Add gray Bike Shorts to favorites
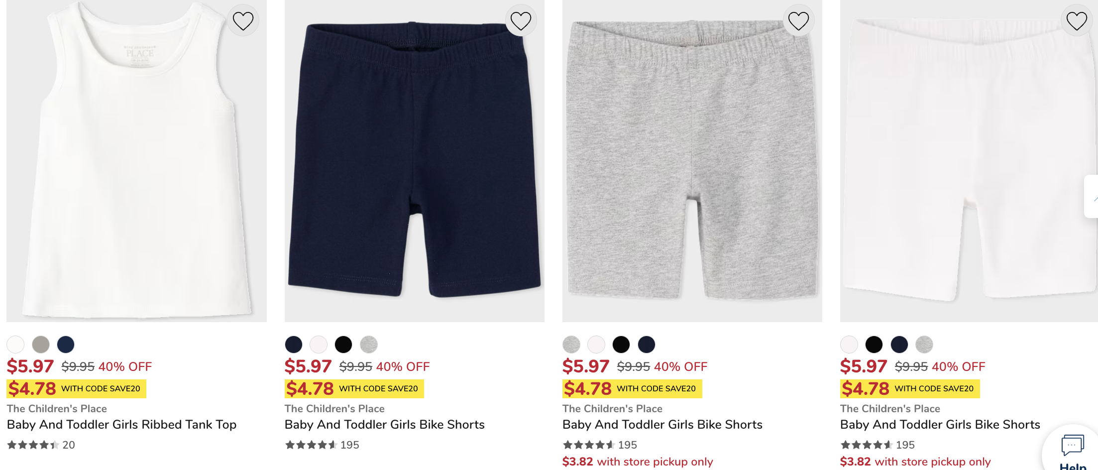 pyautogui.click(x=798, y=21)
